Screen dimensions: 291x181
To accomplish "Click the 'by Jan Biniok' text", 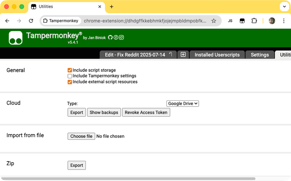I will tap(94, 38).
